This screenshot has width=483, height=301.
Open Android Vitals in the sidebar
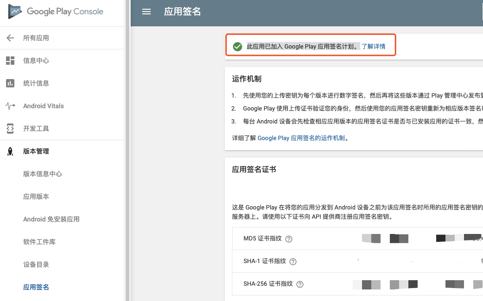coord(44,106)
